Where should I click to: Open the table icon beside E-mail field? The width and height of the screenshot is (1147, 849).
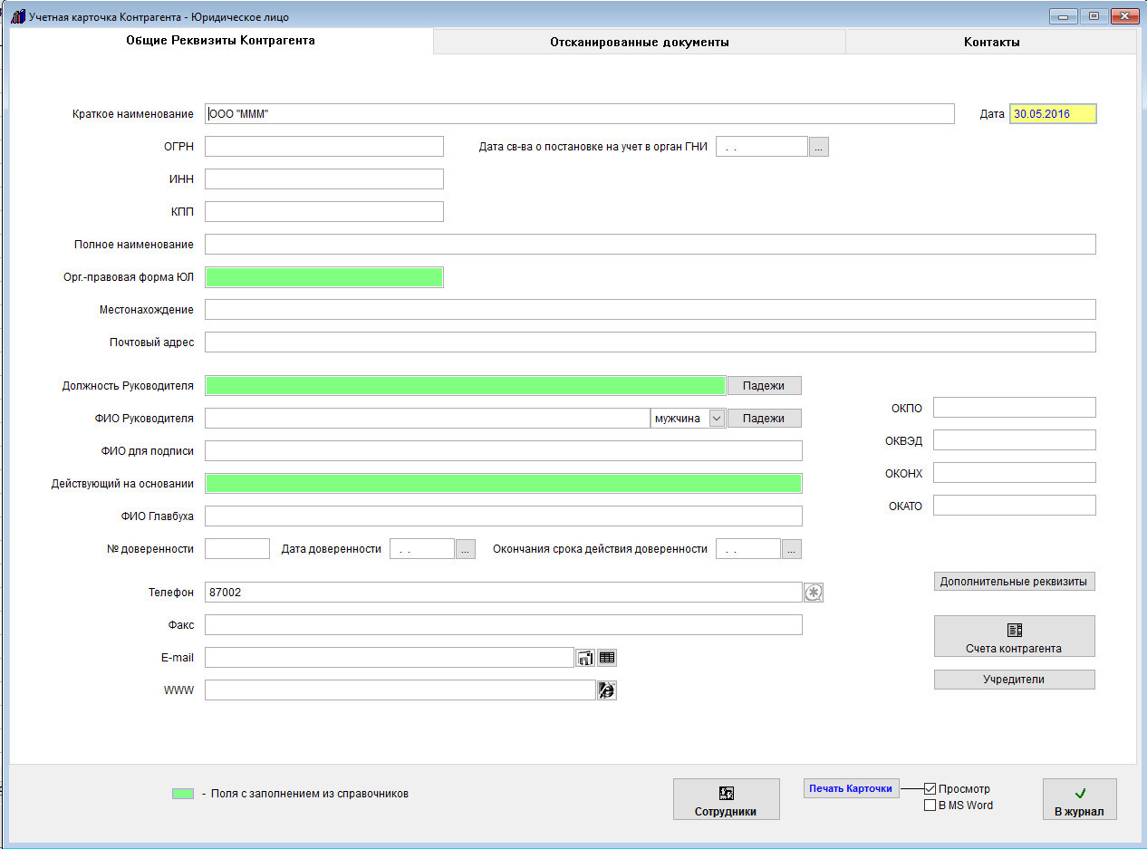tap(606, 659)
